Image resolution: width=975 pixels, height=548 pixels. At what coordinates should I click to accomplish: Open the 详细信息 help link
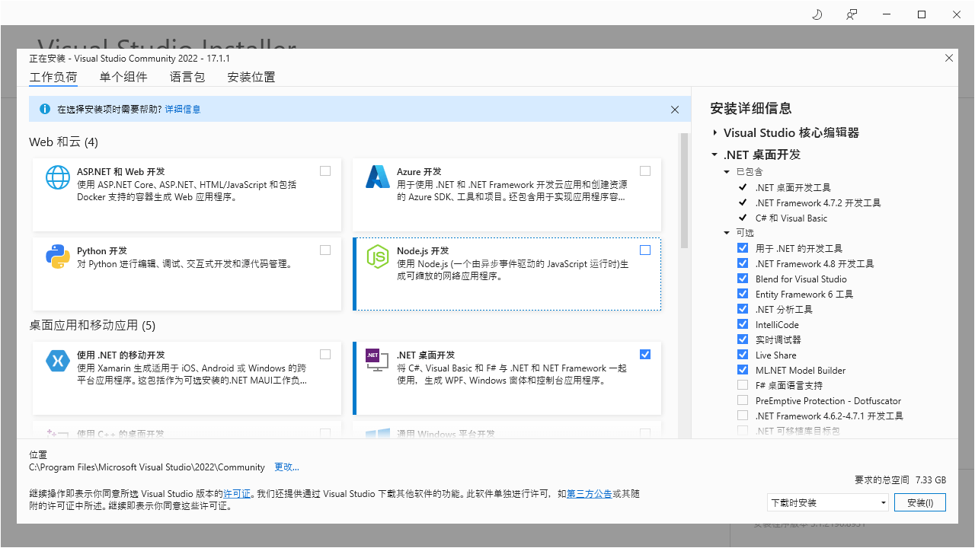pyautogui.click(x=183, y=110)
